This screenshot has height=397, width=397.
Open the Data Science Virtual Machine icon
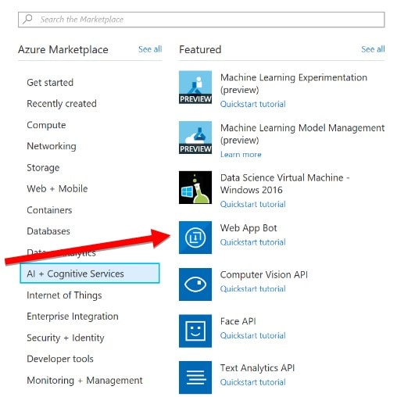(195, 188)
